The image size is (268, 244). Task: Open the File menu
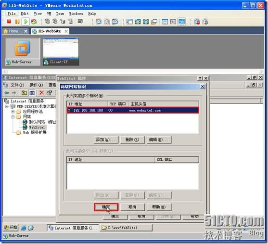pyautogui.click(x=12, y=13)
